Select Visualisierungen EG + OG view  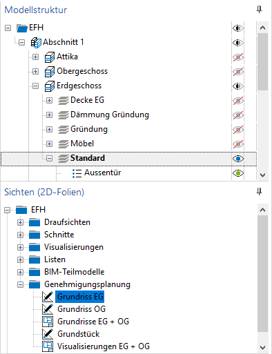pos(104,346)
